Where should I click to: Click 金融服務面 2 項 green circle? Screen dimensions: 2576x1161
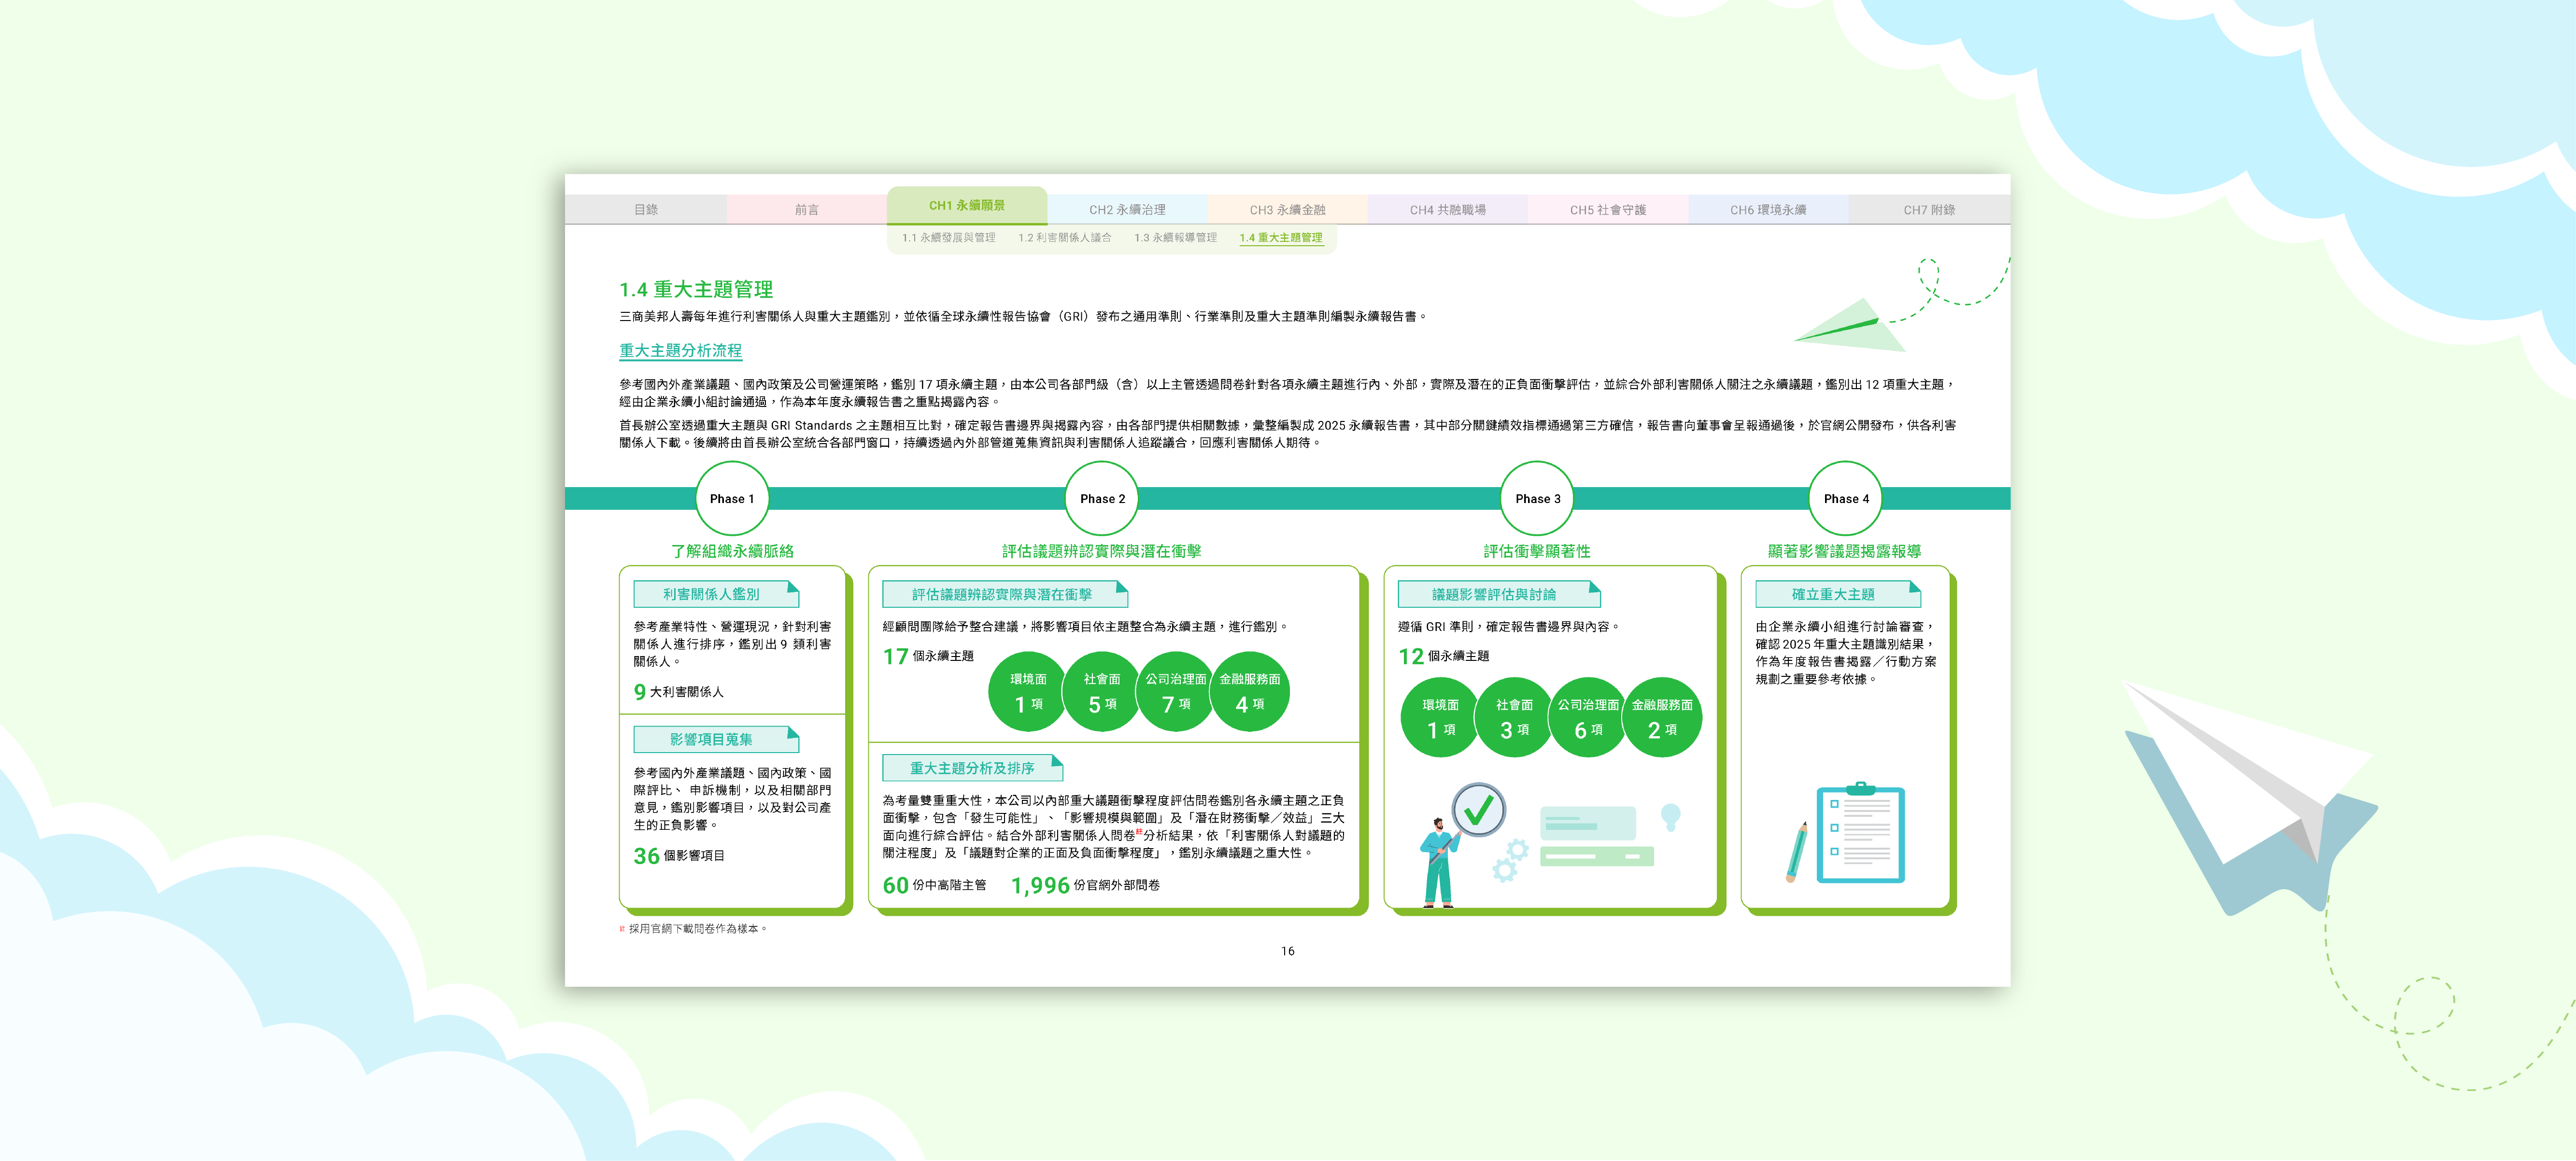tap(1662, 718)
